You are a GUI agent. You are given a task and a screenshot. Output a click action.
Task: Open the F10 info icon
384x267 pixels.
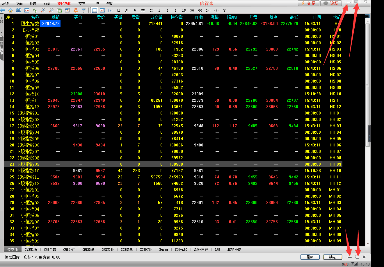27,10
